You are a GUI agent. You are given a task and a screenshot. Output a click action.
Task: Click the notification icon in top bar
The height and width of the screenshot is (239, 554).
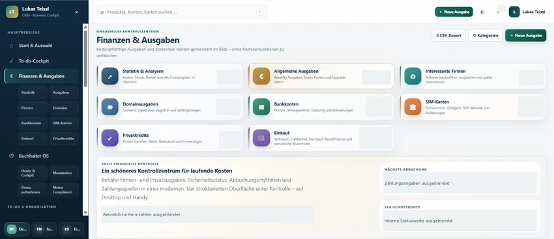click(x=498, y=12)
